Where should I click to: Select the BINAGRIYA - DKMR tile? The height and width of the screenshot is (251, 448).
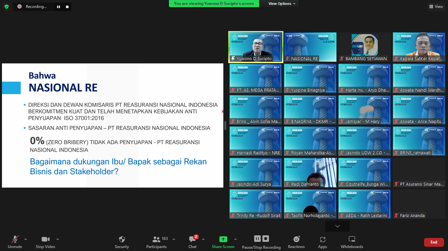pos(310,109)
